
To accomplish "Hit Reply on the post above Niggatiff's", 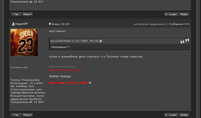I will tap(184, 14).
